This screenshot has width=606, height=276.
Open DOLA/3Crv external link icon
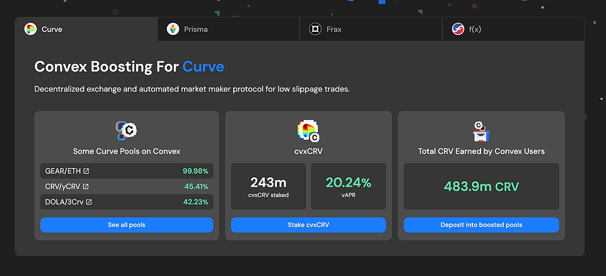(89, 202)
